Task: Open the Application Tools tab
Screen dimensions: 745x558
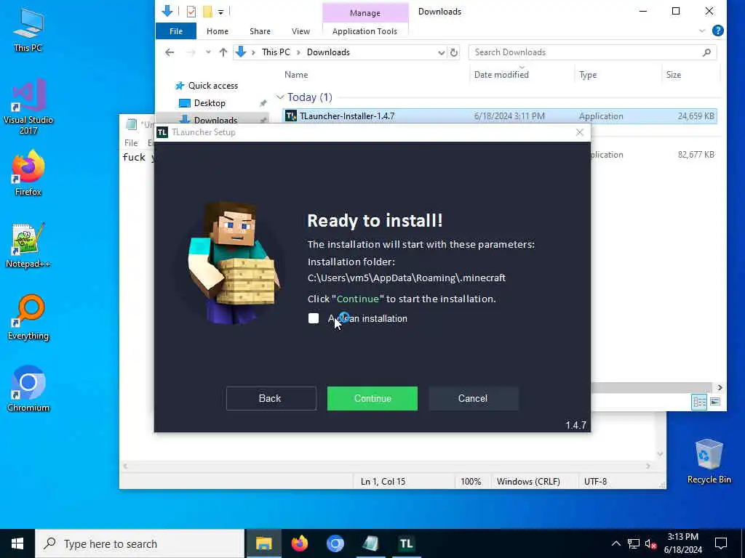Action: pos(365,31)
